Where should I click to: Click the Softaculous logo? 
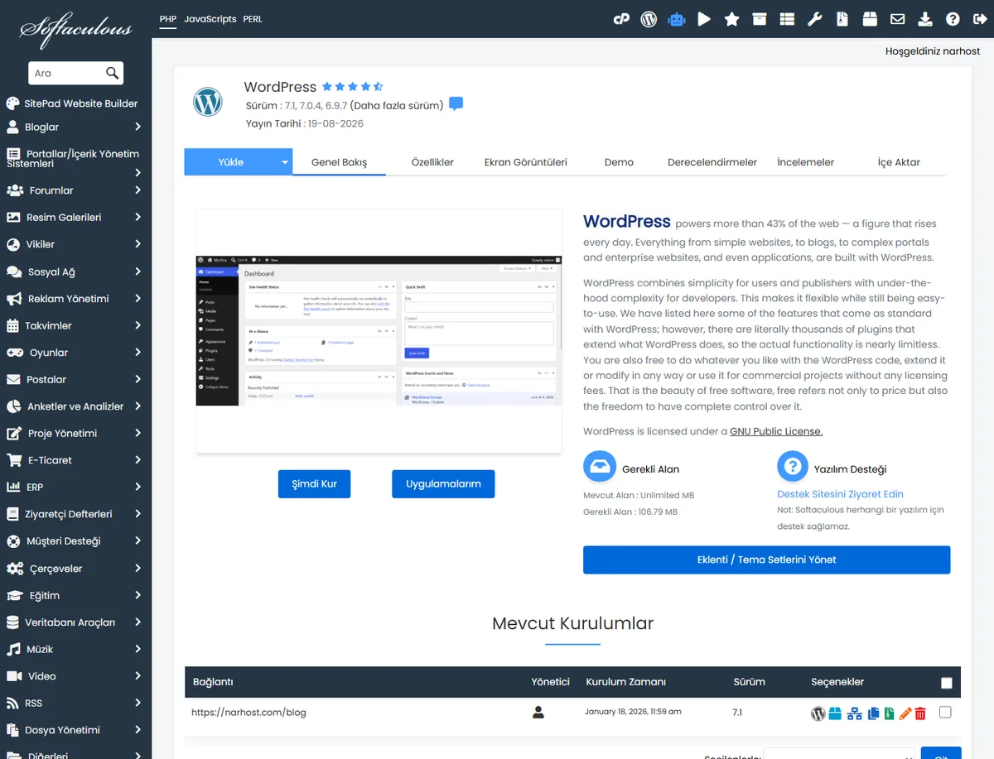[75, 31]
